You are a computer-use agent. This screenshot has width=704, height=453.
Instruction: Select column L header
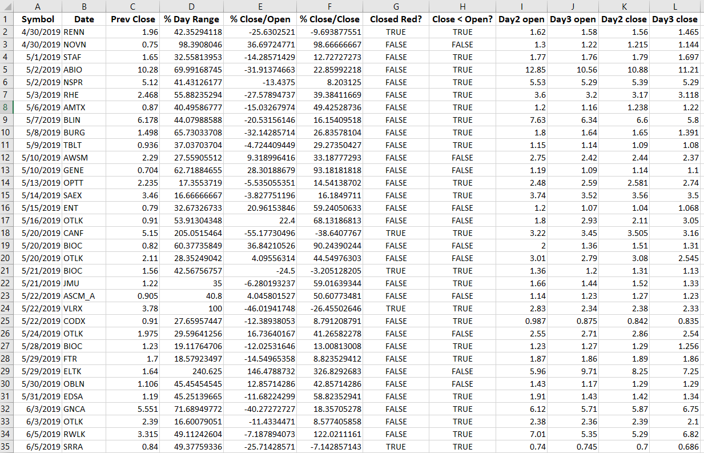pyautogui.click(x=675, y=6)
